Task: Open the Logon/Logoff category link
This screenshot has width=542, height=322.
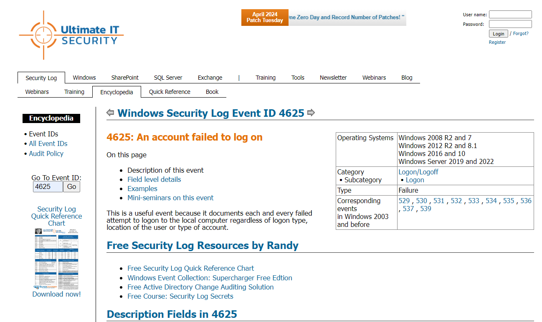Action: 418,171
